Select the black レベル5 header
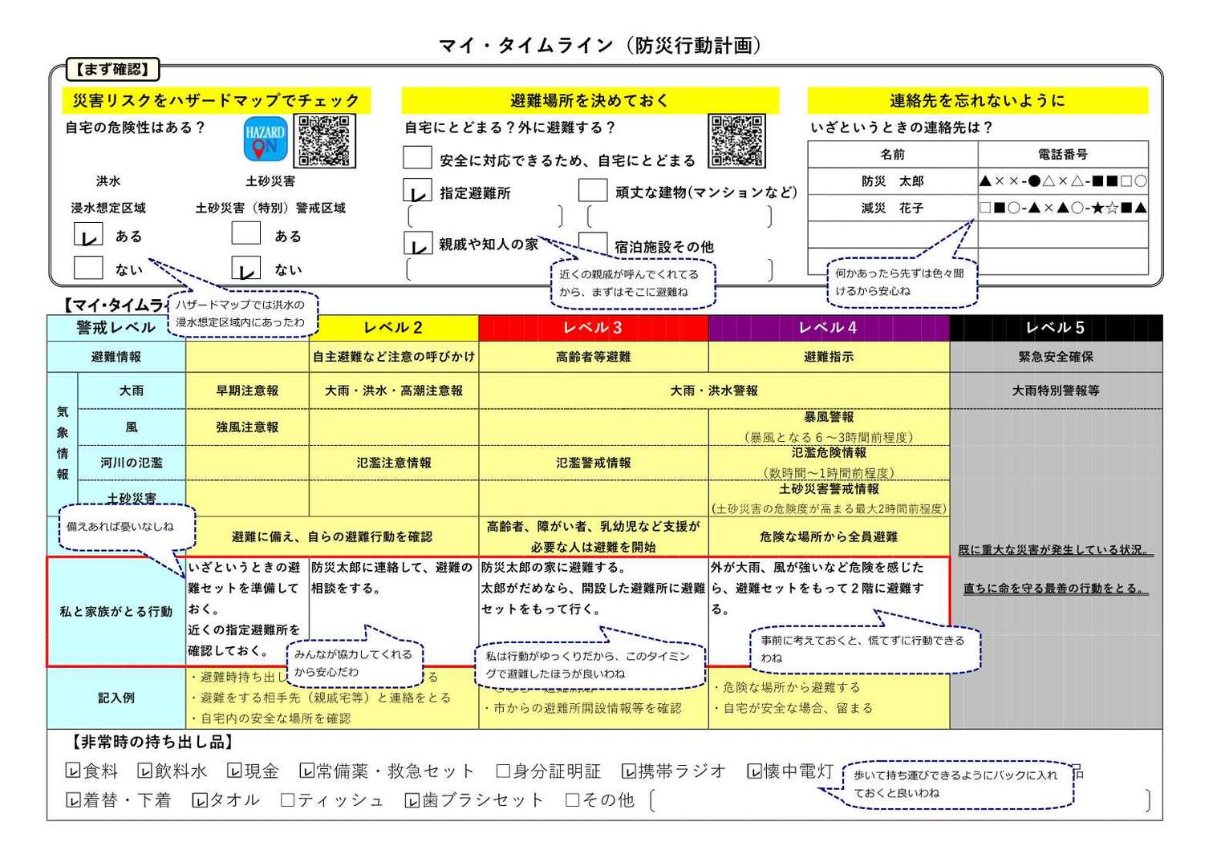Image resolution: width=1225 pixels, height=866 pixels. pyautogui.click(x=1056, y=328)
